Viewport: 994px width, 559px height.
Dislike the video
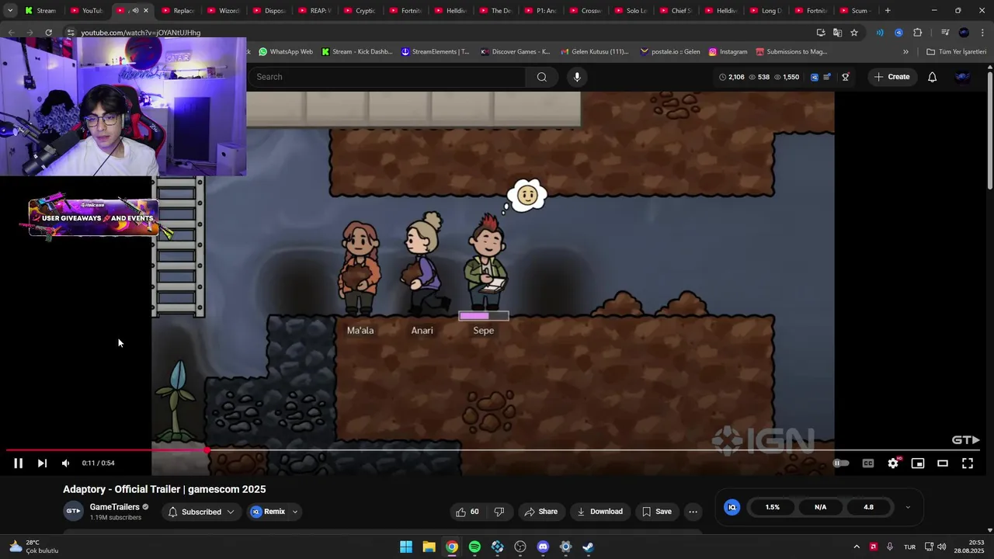499,512
